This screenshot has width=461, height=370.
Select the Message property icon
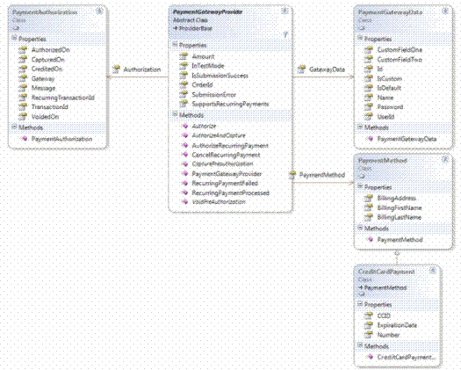[23, 88]
